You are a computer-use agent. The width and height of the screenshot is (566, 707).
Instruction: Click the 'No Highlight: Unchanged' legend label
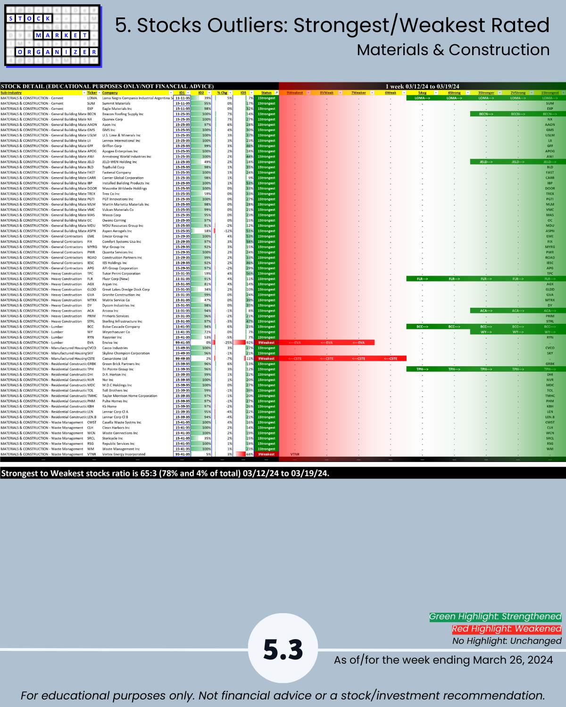(x=507, y=641)
